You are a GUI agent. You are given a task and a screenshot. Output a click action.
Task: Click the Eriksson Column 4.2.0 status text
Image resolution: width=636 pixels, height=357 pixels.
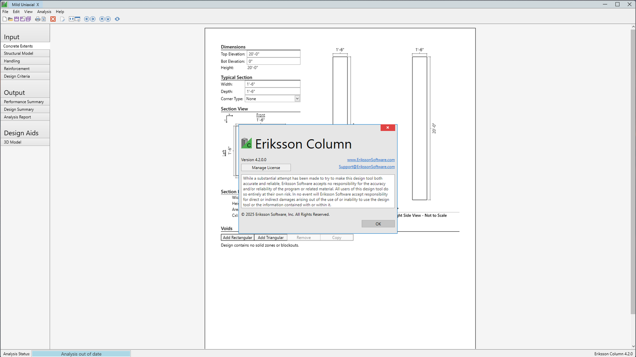pyautogui.click(x=613, y=354)
